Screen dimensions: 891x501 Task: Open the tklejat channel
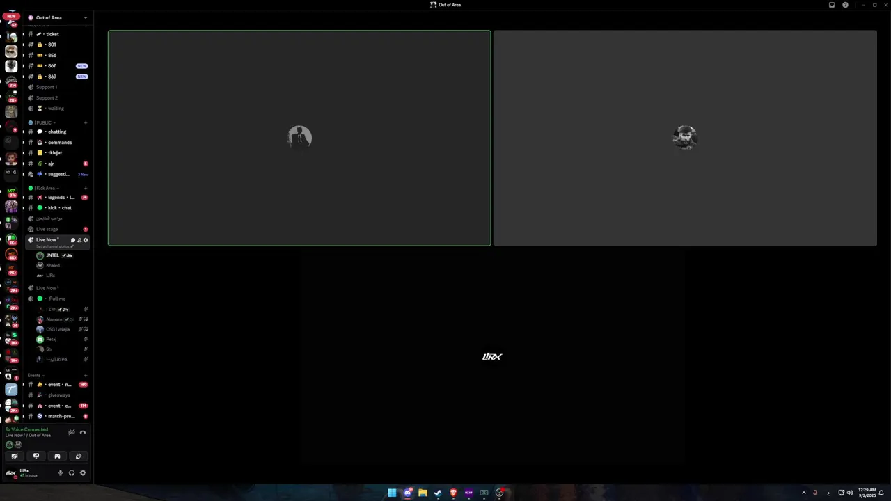[58, 153]
